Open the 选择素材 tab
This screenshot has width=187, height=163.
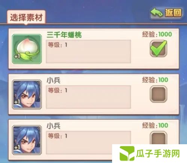pos(26,17)
